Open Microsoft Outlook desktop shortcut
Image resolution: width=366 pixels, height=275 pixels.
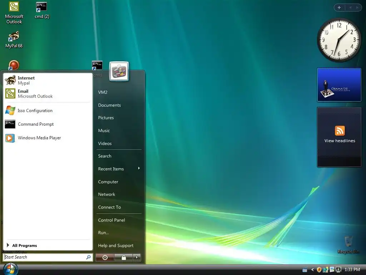[x=14, y=13]
